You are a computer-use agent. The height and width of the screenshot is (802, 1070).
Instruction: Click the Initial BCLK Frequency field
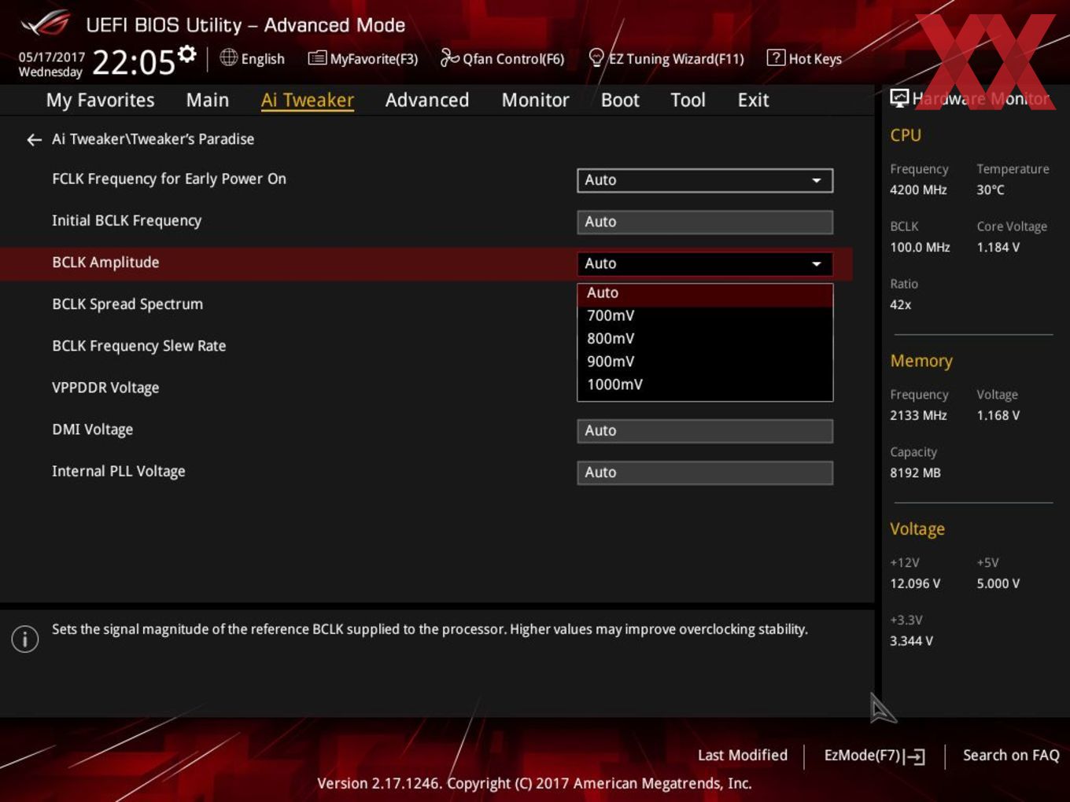[x=705, y=222]
